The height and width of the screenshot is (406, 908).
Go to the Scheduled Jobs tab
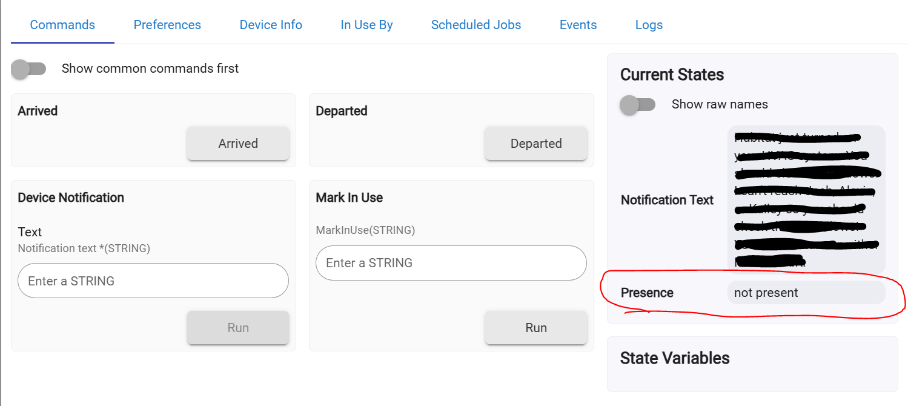coord(476,25)
